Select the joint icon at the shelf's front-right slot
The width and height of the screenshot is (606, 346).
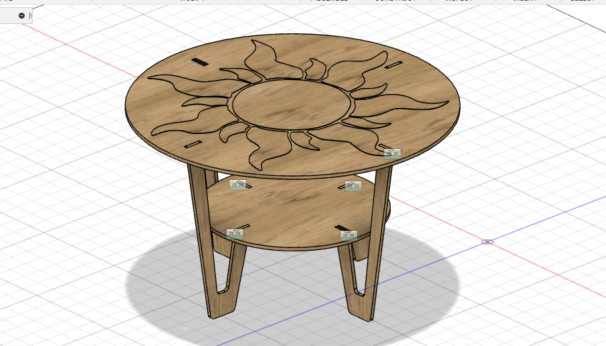[349, 235]
